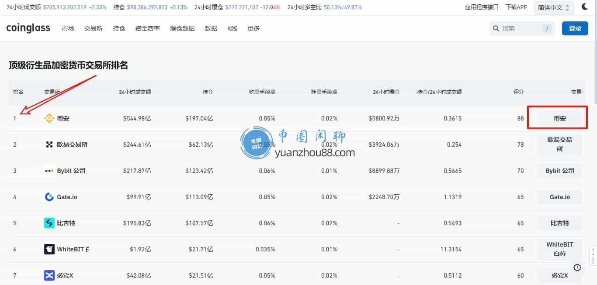Screen dimensions: 597x285
Task: Click the magnifier search icon
Action: coord(496,28)
